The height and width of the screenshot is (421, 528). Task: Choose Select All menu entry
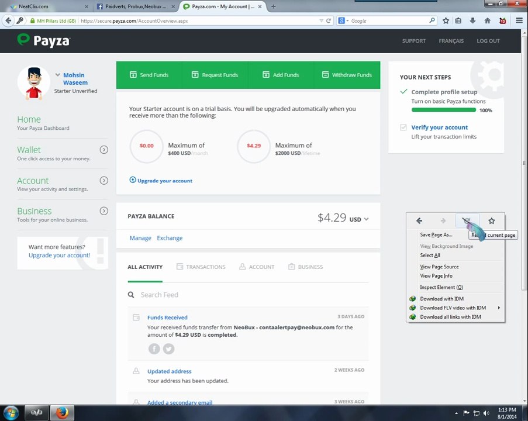point(430,255)
